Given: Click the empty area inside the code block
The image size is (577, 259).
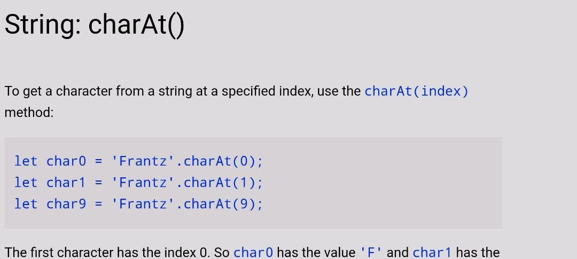Looking at the screenshot, I should point(383,183).
